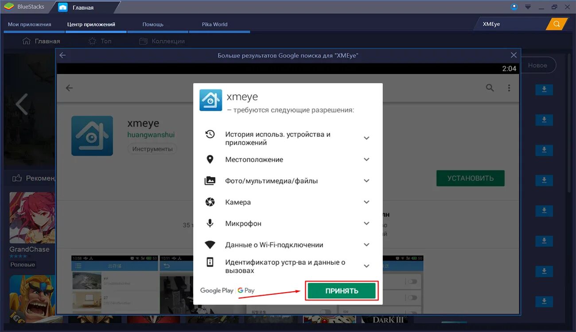This screenshot has height=332, width=576.
Task: Select Главная in the app center navigation
Action: pyautogui.click(x=41, y=41)
